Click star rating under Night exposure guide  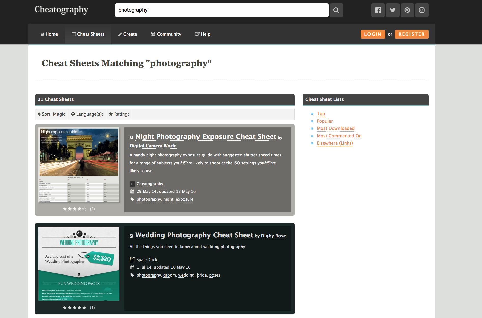pos(75,209)
